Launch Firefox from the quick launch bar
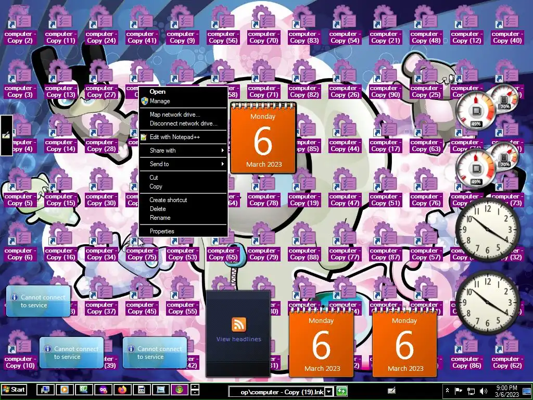Screen dimensions: 533x400 coord(123,390)
